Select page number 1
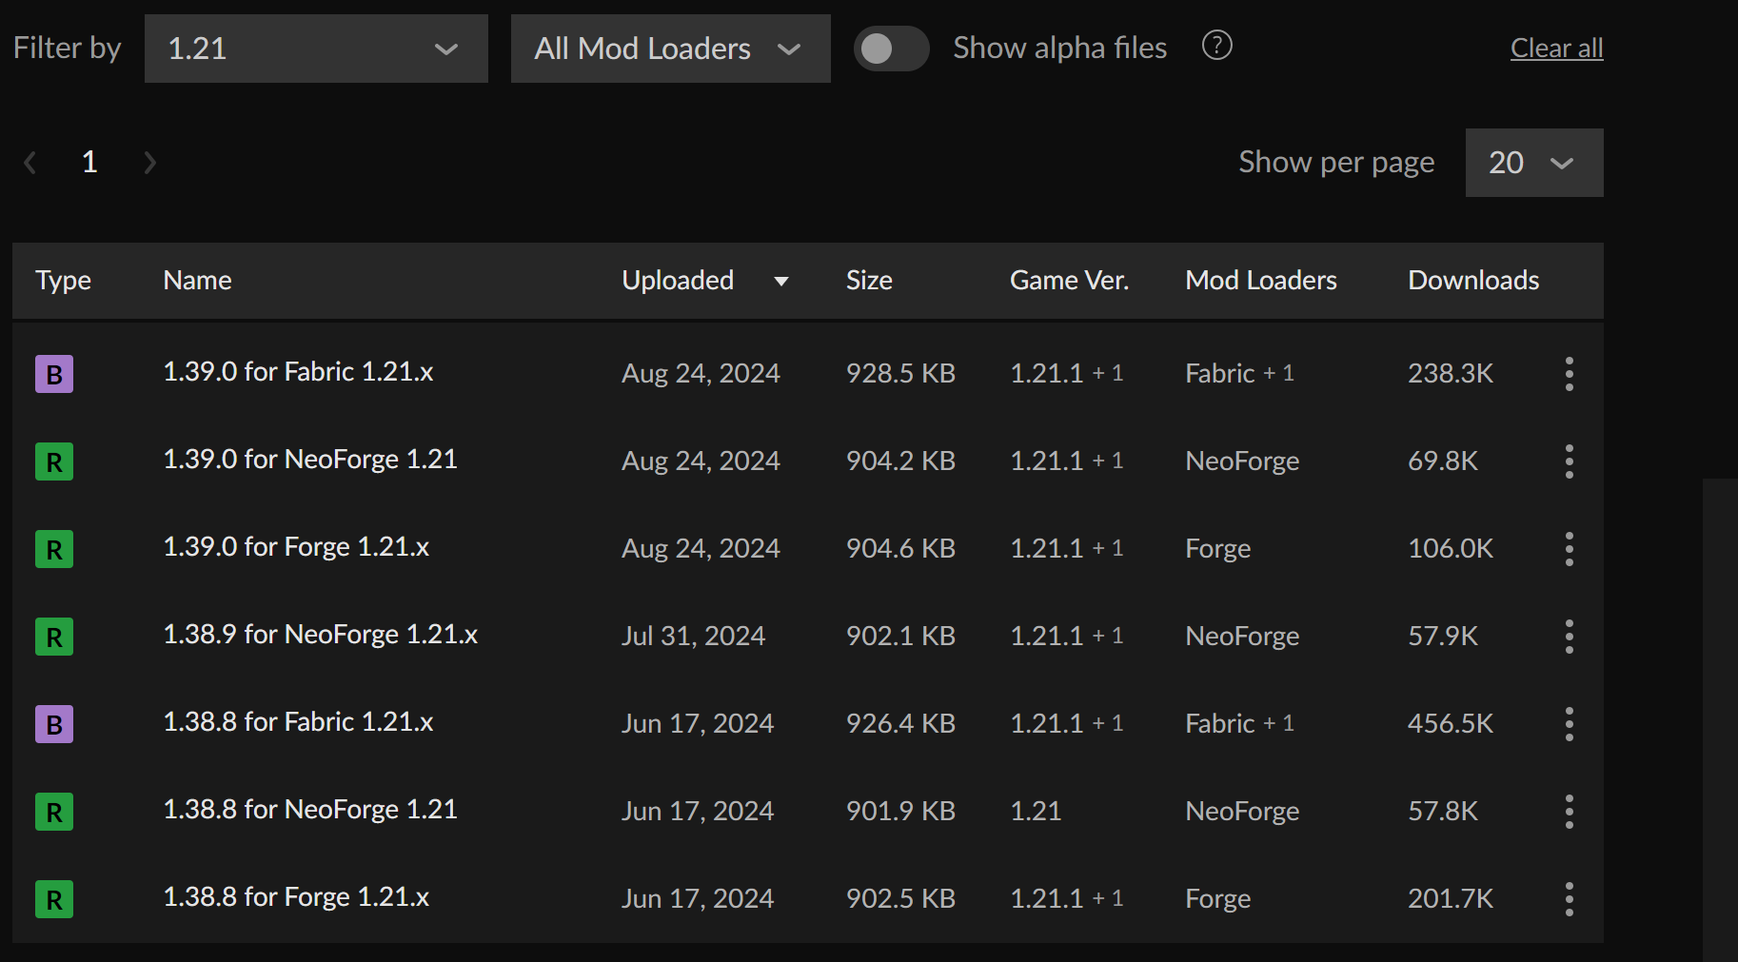The width and height of the screenshot is (1738, 962). point(89,163)
